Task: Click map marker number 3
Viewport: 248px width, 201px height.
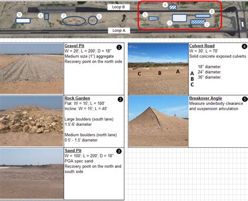Action: pos(170,23)
